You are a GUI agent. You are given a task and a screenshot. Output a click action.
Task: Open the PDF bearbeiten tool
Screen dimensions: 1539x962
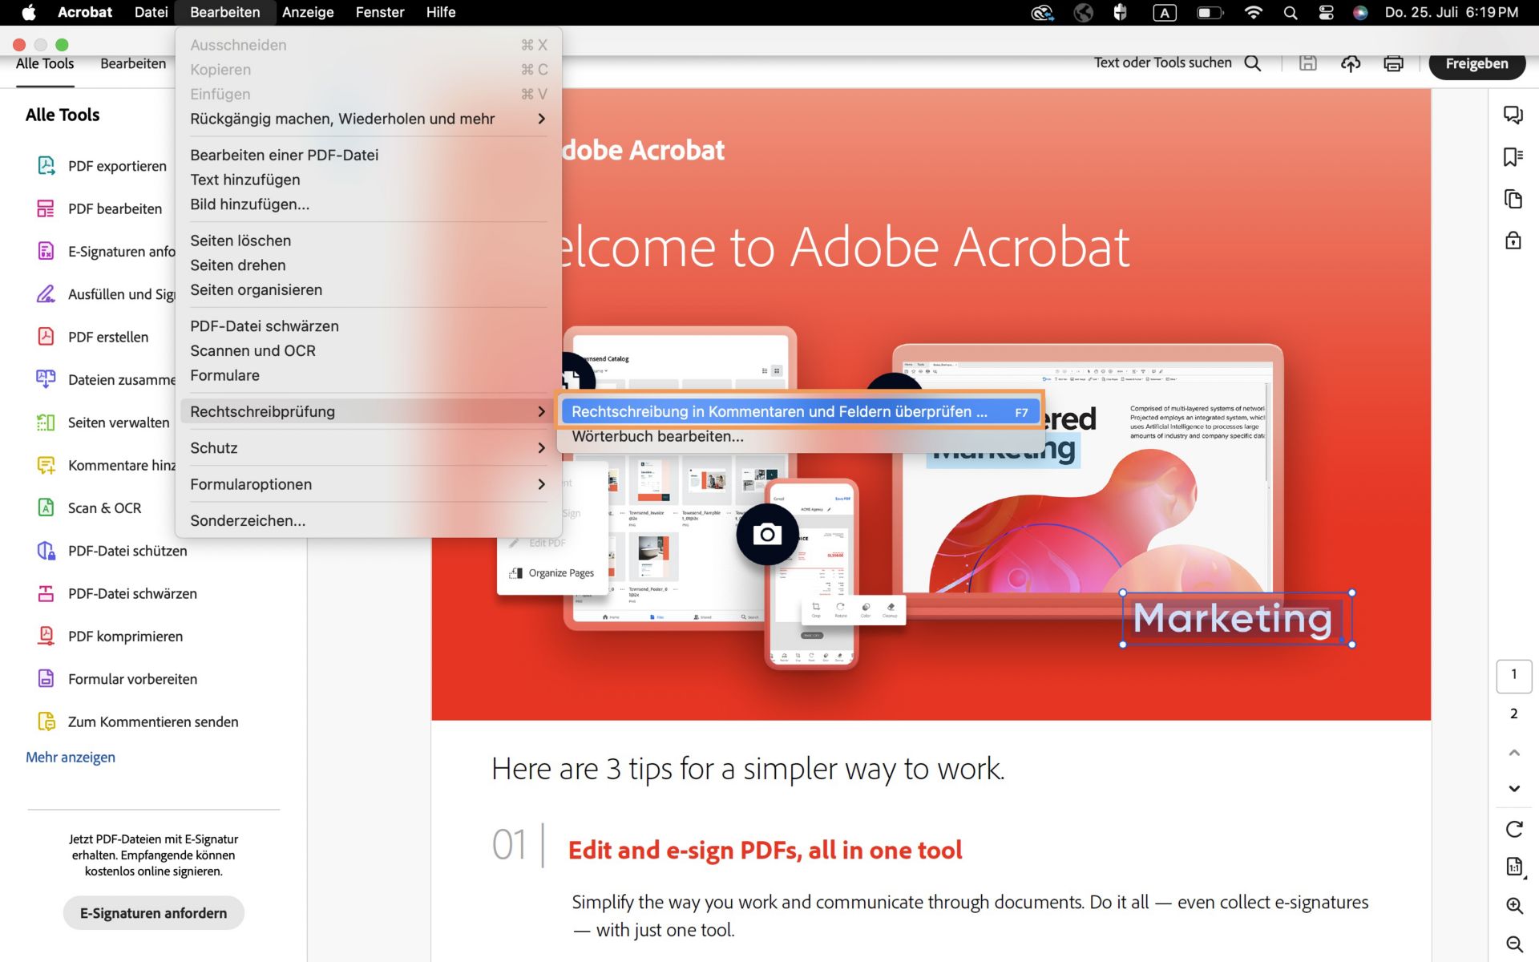click(115, 208)
